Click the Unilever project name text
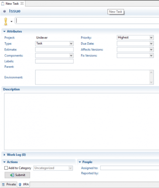This screenshot has width=159, height=188. coord(42,38)
